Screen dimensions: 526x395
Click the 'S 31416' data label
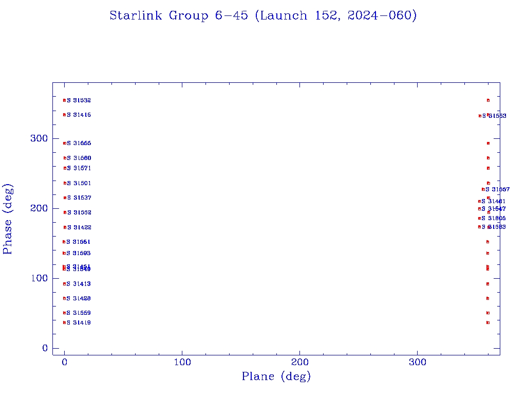[x=79, y=115]
